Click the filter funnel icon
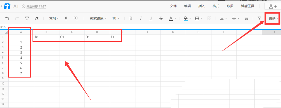This screenshot has width=281, height=108. tap(259, 18)
